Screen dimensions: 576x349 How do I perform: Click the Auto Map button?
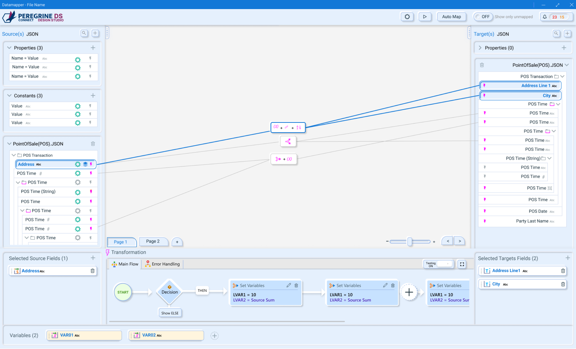point(451,17)
